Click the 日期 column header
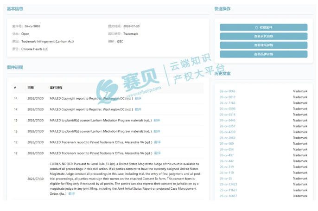 31,88
